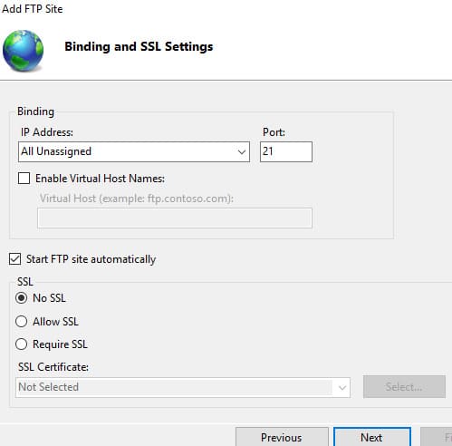Go back with the Previous button
Image resolution: width=452 pixels, height=446 pixels.
pos(282,437)
